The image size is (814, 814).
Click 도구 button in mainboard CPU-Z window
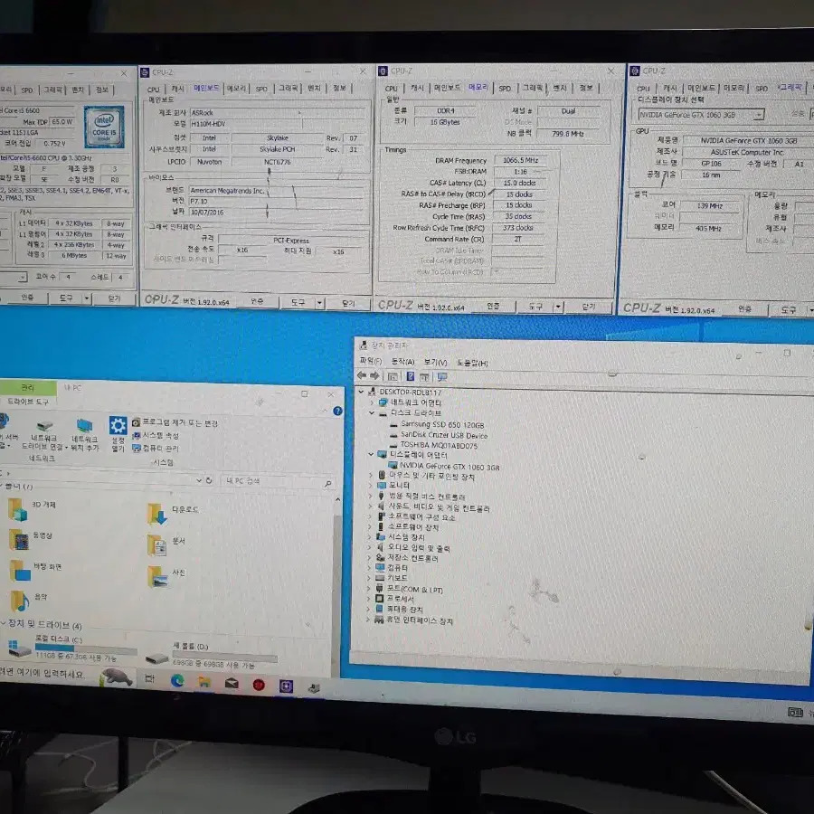(x=298, y=302)
